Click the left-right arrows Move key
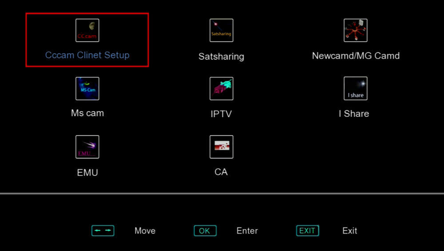 (x=103, y=231)
